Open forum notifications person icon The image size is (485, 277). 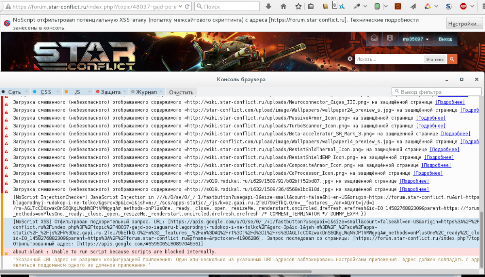(390, 38)
